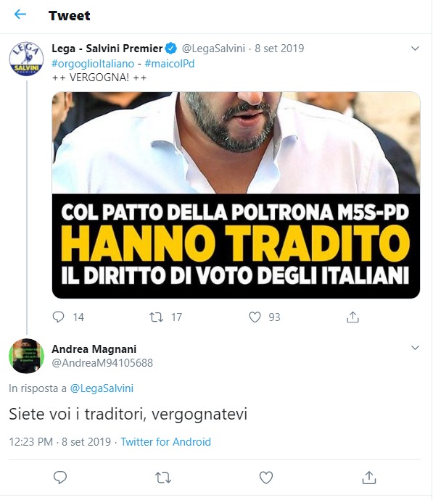The image size is (433, 500).
Task: Open Andrea Magnani's profile avatar
Action: coord(26,356)
